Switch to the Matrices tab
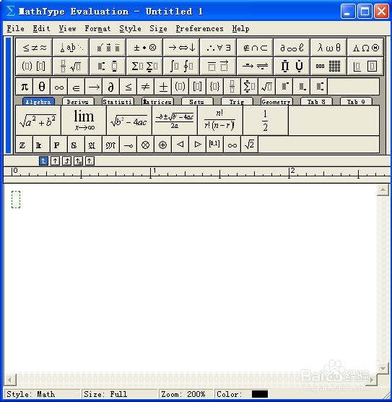This screenshot has height=402, width=392. [157, 101]
